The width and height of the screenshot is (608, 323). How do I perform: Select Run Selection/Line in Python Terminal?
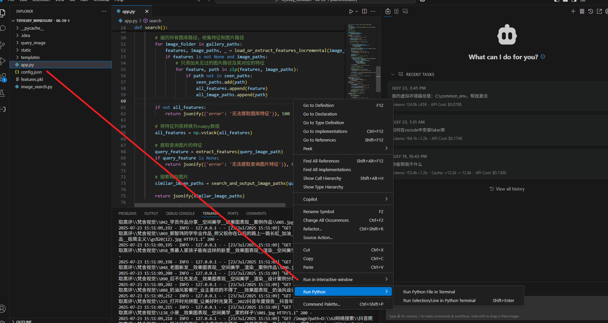pos(459,300)
